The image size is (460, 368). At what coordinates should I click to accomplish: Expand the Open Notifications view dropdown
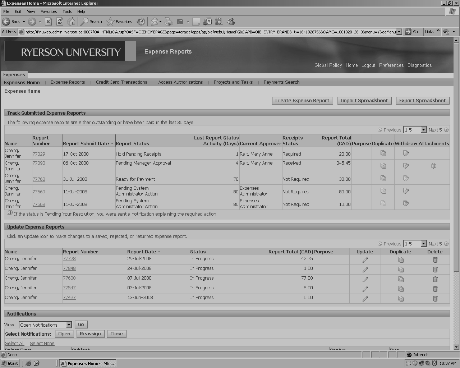click(69, 325)
